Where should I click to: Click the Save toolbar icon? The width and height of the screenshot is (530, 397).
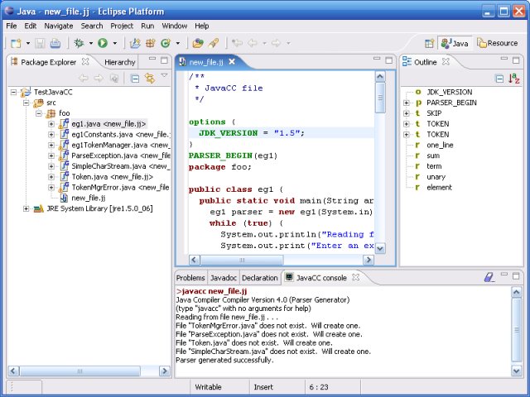[41, 43]
